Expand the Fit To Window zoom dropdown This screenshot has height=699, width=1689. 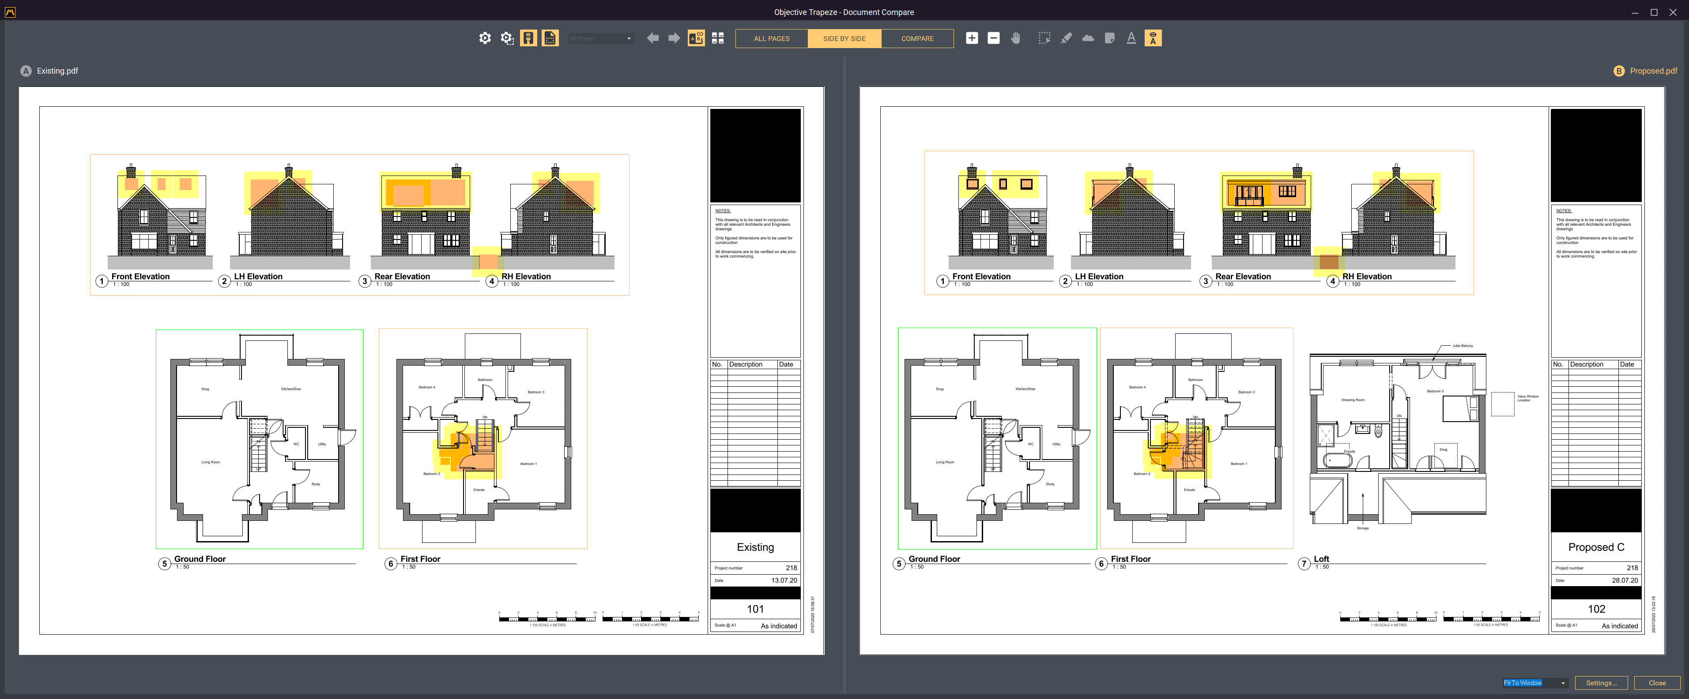click(1562, 683)
